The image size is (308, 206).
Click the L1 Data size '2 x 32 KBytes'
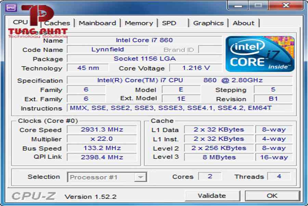click(219, 129)
